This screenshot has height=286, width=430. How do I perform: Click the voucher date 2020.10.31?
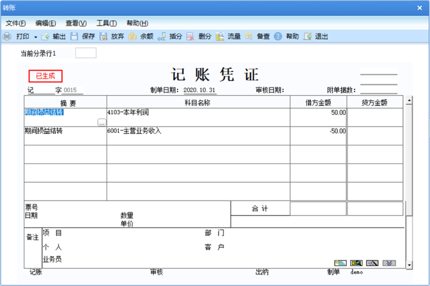click(199, 90)
